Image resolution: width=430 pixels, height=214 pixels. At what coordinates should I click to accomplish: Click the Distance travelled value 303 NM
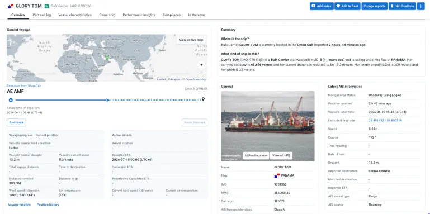(15, 183)
